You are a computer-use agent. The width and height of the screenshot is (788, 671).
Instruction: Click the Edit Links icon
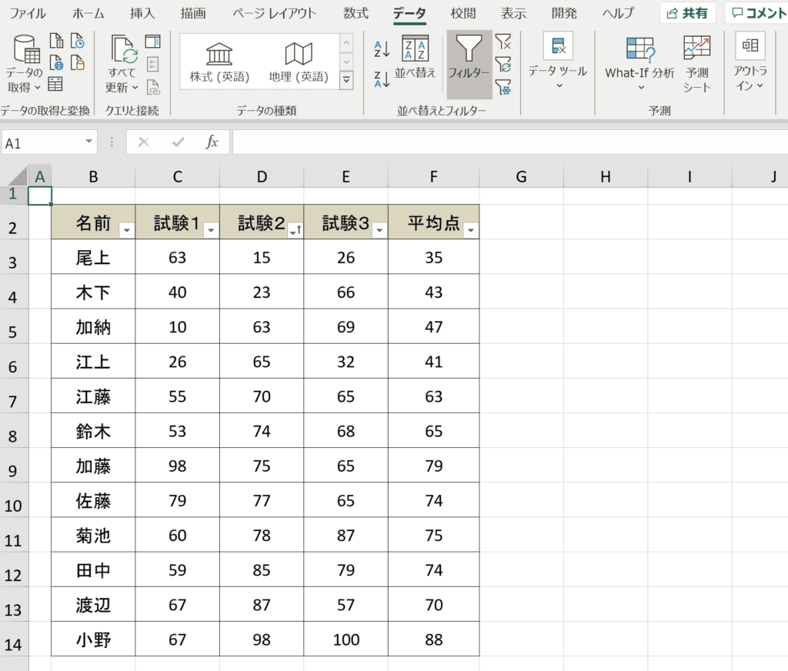pos(153,87)
